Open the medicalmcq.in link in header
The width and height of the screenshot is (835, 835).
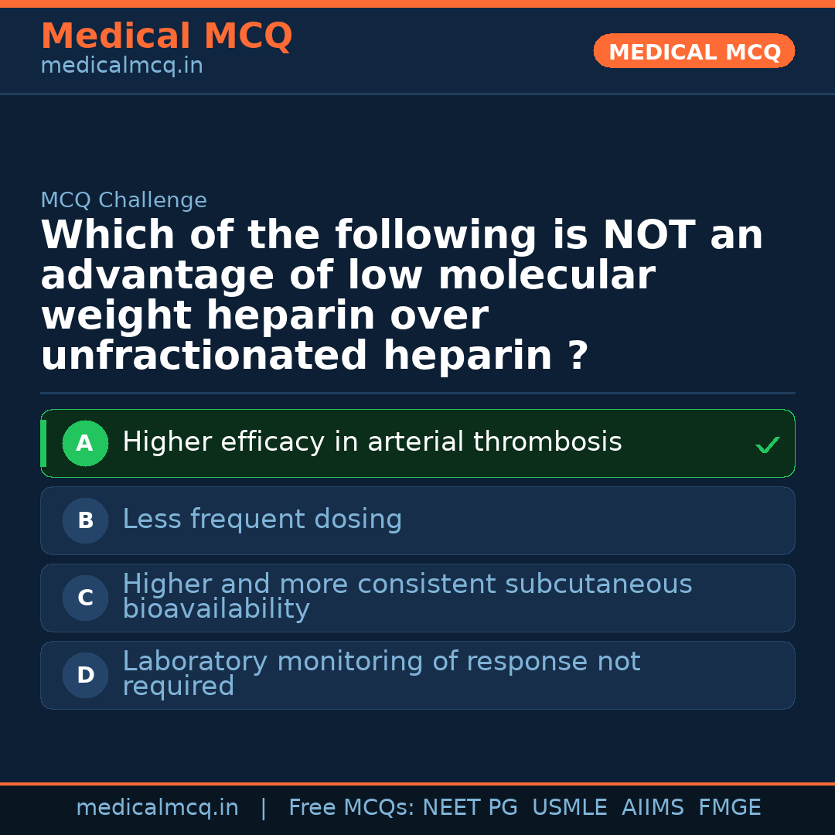[x=121, y=66]
